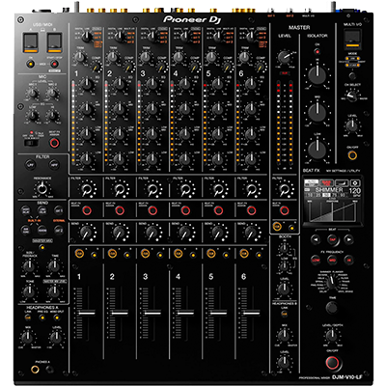Click the channel 1 orange CUE button
386x386 pixels.
point(79,254)
